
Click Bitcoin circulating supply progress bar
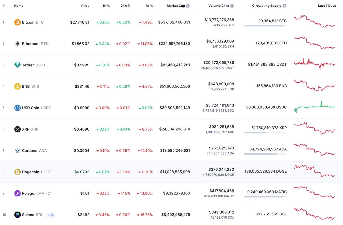265,26
